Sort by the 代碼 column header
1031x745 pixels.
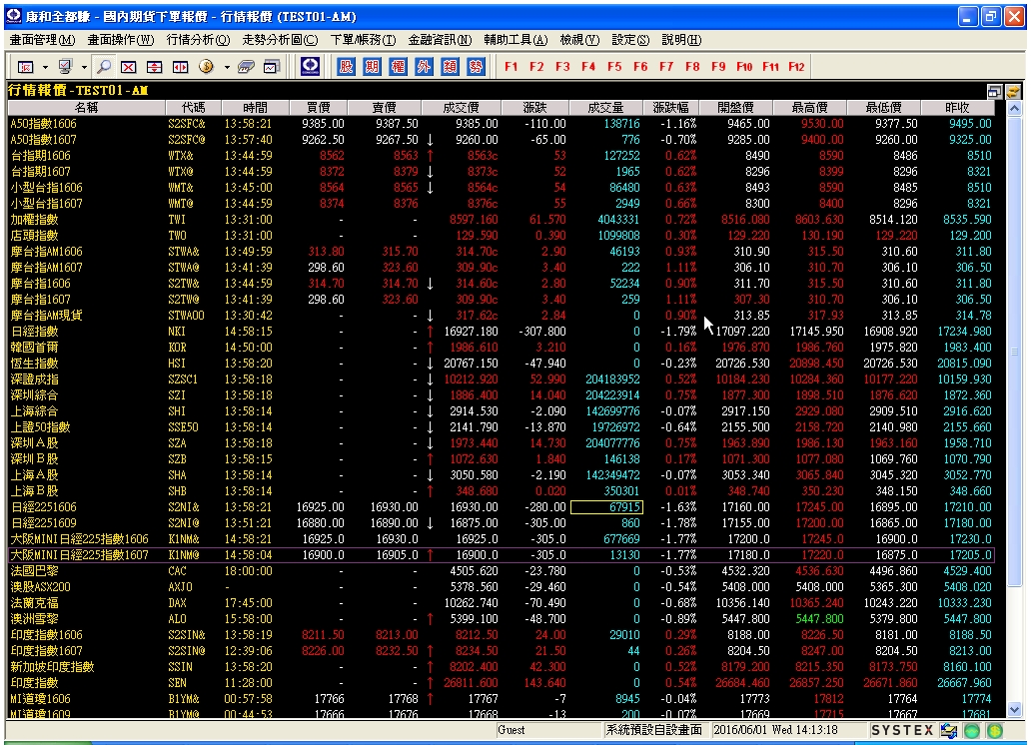[194, 107]
